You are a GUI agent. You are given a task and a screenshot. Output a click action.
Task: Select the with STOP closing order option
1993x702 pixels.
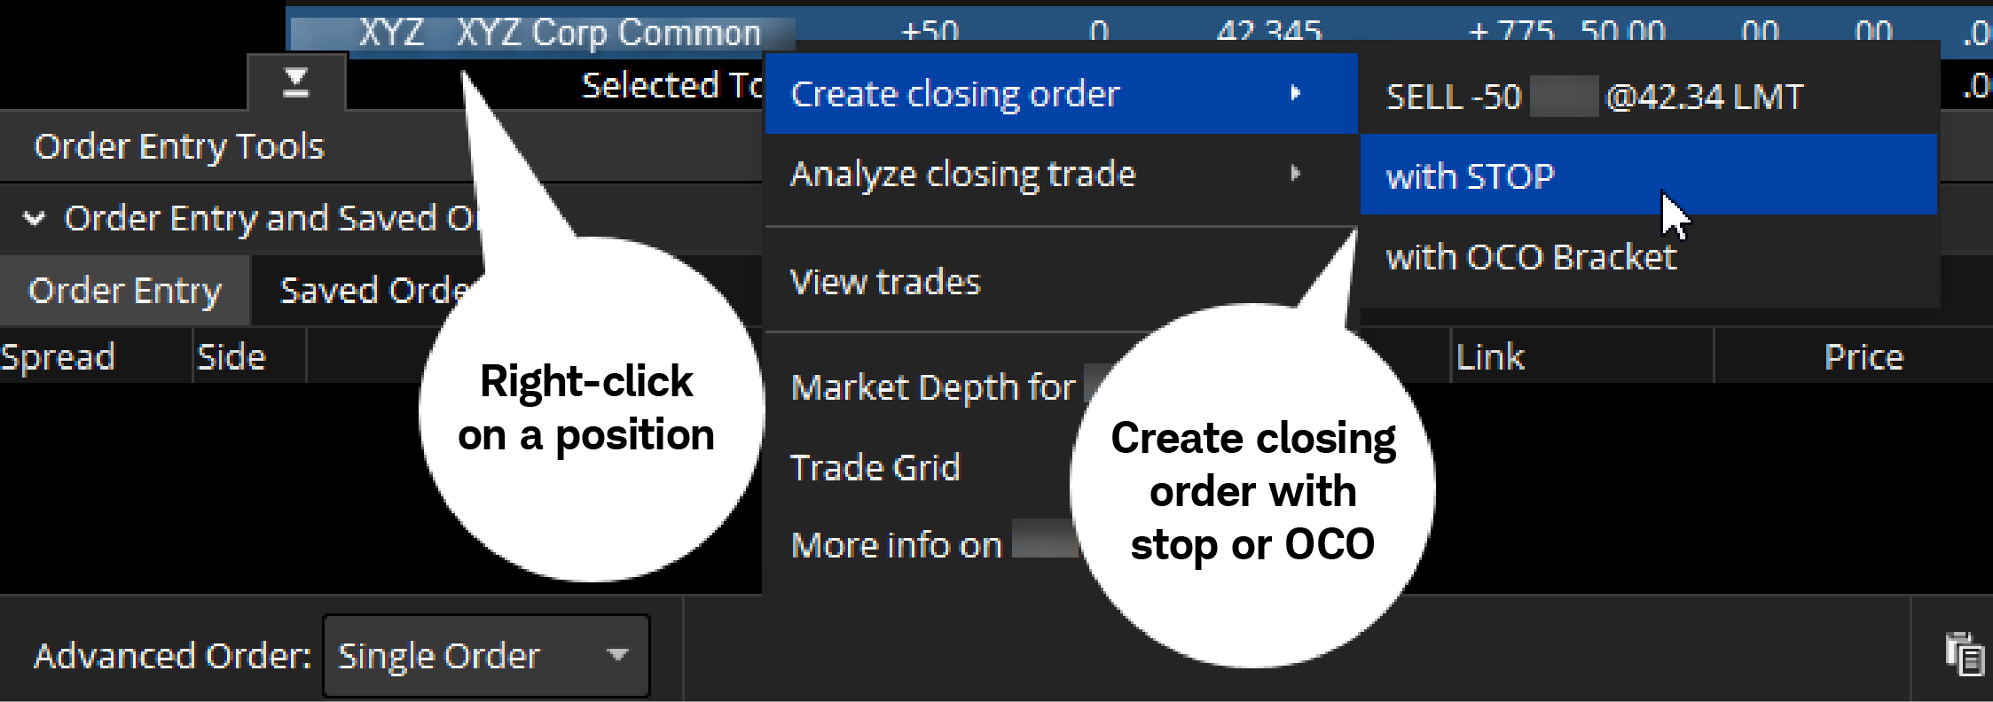(1470, 176)
